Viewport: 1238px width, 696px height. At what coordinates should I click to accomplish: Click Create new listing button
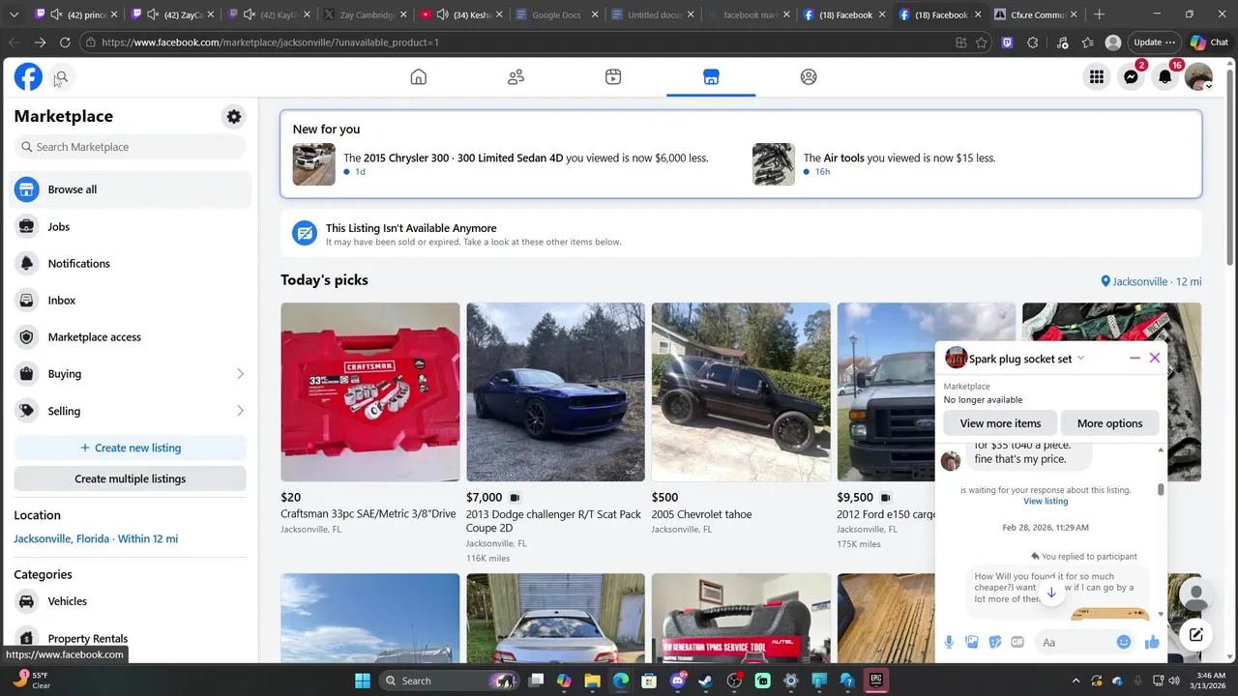130,448
